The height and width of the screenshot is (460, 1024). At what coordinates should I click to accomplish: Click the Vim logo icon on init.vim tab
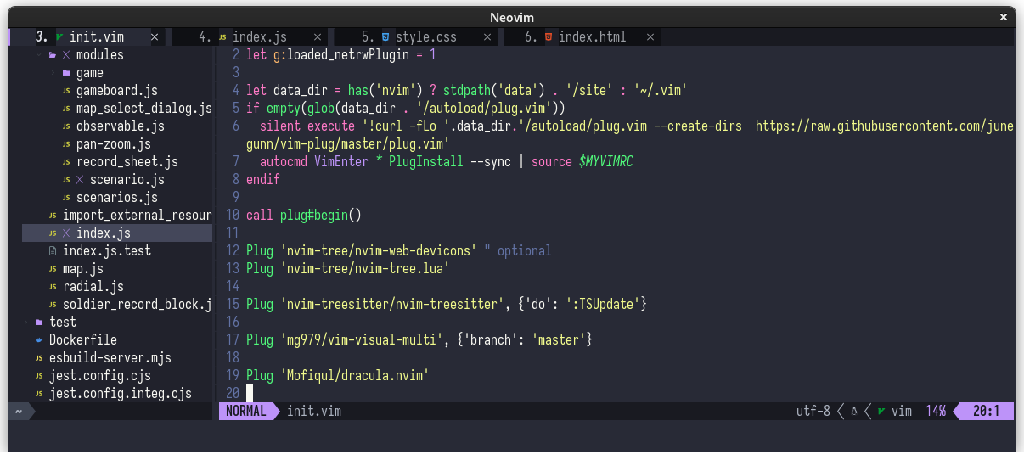(x=59, y=37)
